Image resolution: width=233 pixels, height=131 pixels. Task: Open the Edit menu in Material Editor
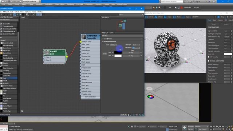tap(12, 12)
